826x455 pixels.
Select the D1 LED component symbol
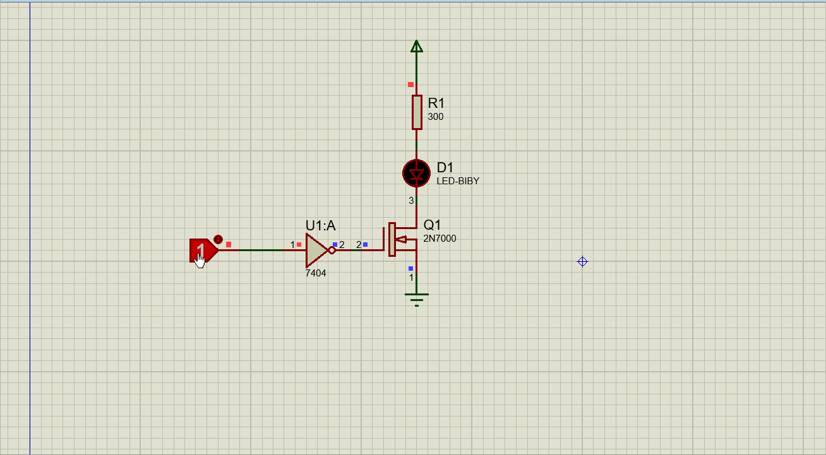(x=416, y=173)
